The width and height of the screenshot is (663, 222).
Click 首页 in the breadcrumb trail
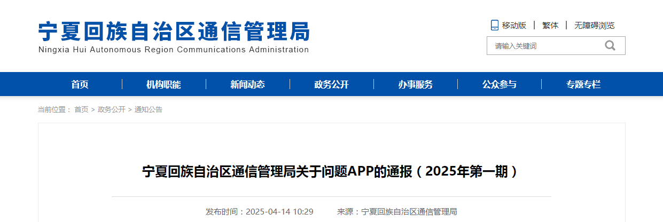pos(81,109)
